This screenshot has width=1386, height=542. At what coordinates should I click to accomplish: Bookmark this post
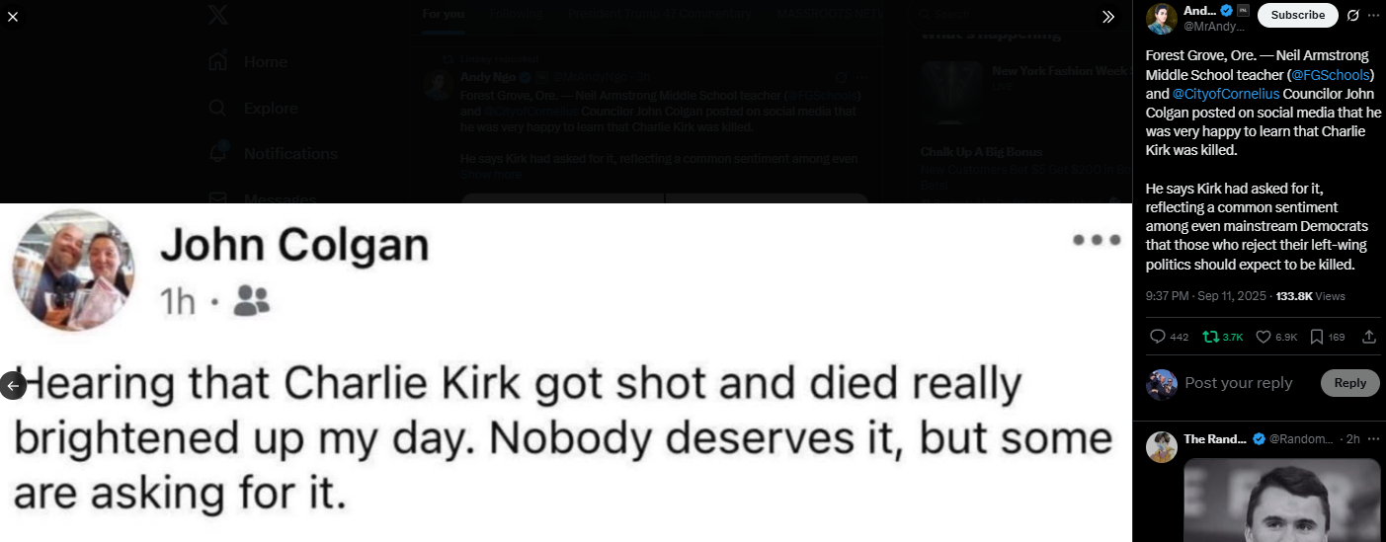[x=1316, y=337]
